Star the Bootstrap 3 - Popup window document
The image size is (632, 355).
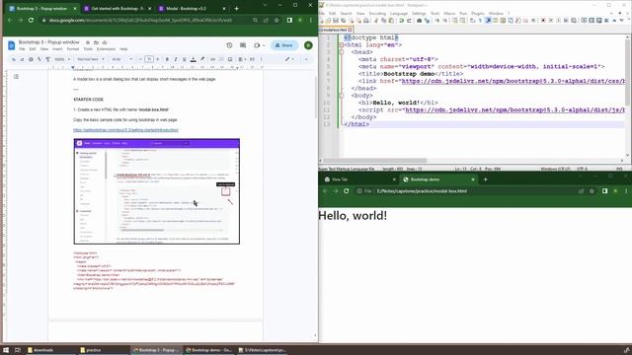tap(88, 42)
